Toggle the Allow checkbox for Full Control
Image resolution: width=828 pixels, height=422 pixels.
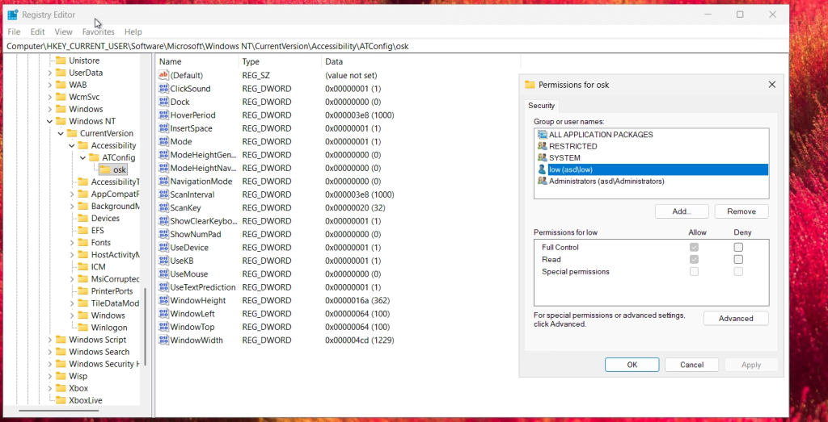pyautogui.click(x=694, y=248)
